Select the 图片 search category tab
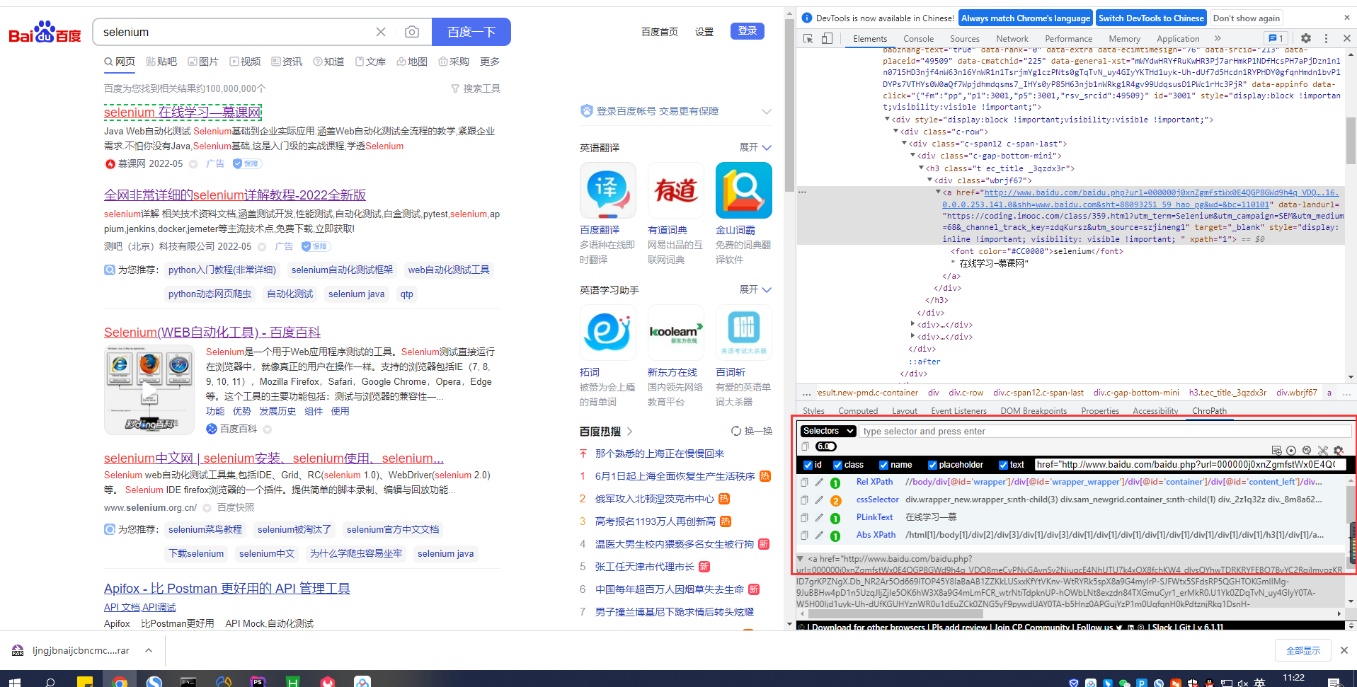Image resolution: width=1357 pixels, height=687 pixels. [x=202, y=62]
